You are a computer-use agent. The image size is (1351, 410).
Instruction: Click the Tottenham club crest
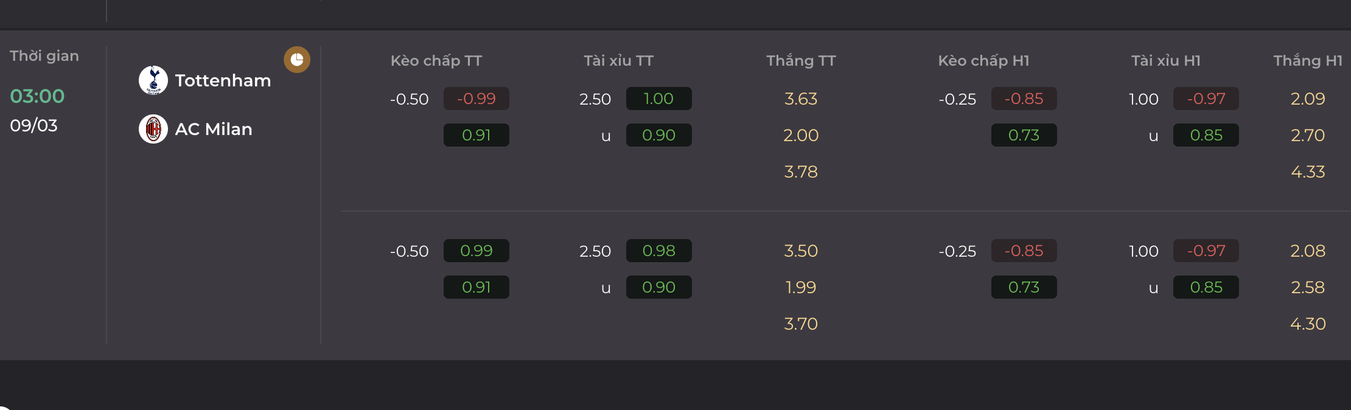[153, 80]
